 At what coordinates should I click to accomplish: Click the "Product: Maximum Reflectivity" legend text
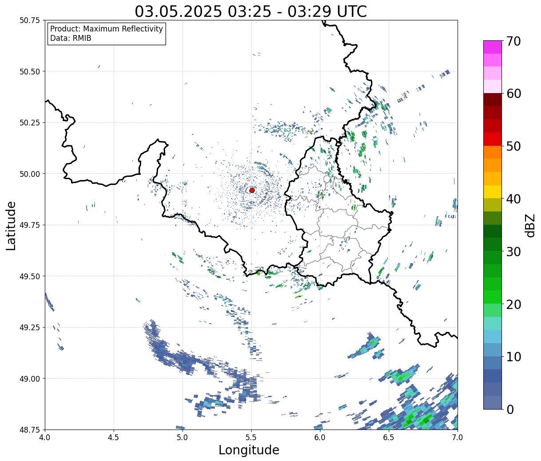(x=107, y=29)
